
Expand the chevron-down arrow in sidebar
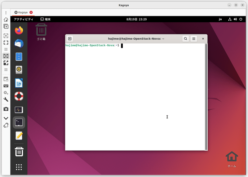(6, 118)
